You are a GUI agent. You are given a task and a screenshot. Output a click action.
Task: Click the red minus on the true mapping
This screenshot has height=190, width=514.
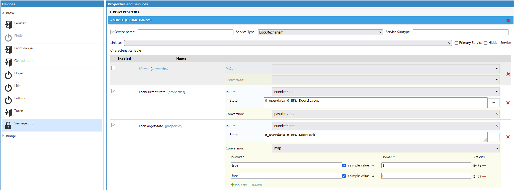(484, 166)
